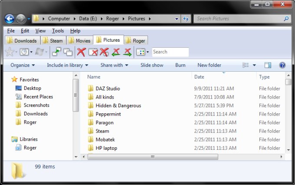
Task: Open the change view dropdown arrow
Action: (x=254, y=65)
